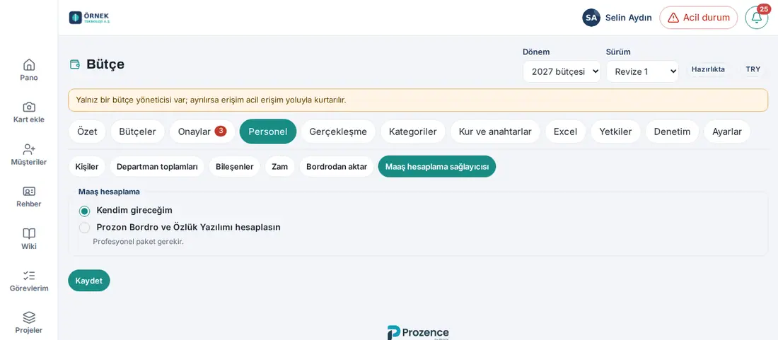Open the Bileşenler sub-tab
This screenshot has width=778, height=340.
[234, 167]
